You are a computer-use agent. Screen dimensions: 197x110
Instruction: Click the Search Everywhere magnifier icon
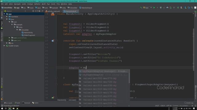pos(192,8)
